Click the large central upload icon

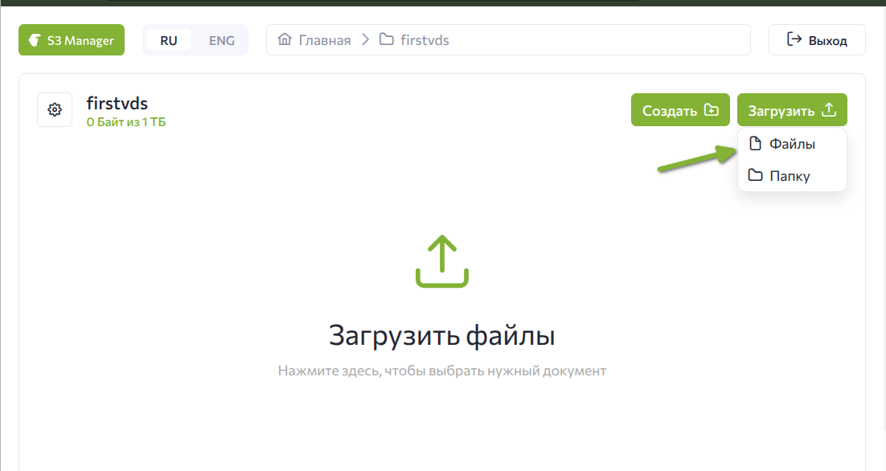click(441, 261)
